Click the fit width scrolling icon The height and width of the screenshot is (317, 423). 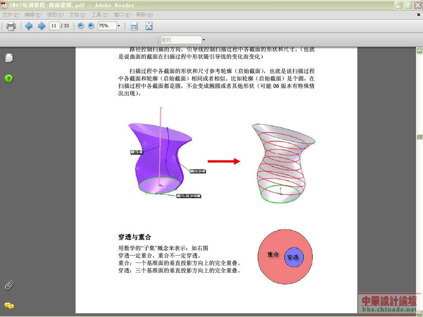(134, 26)
